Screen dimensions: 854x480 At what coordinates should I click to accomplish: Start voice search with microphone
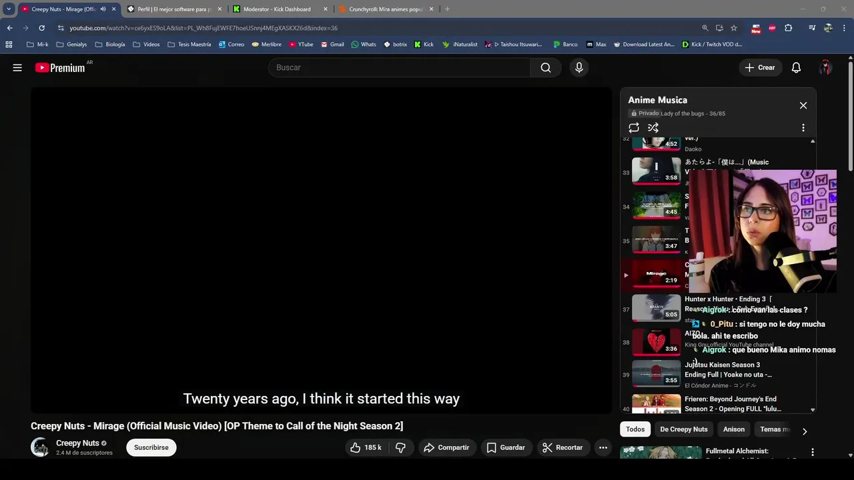coord(579,67)
